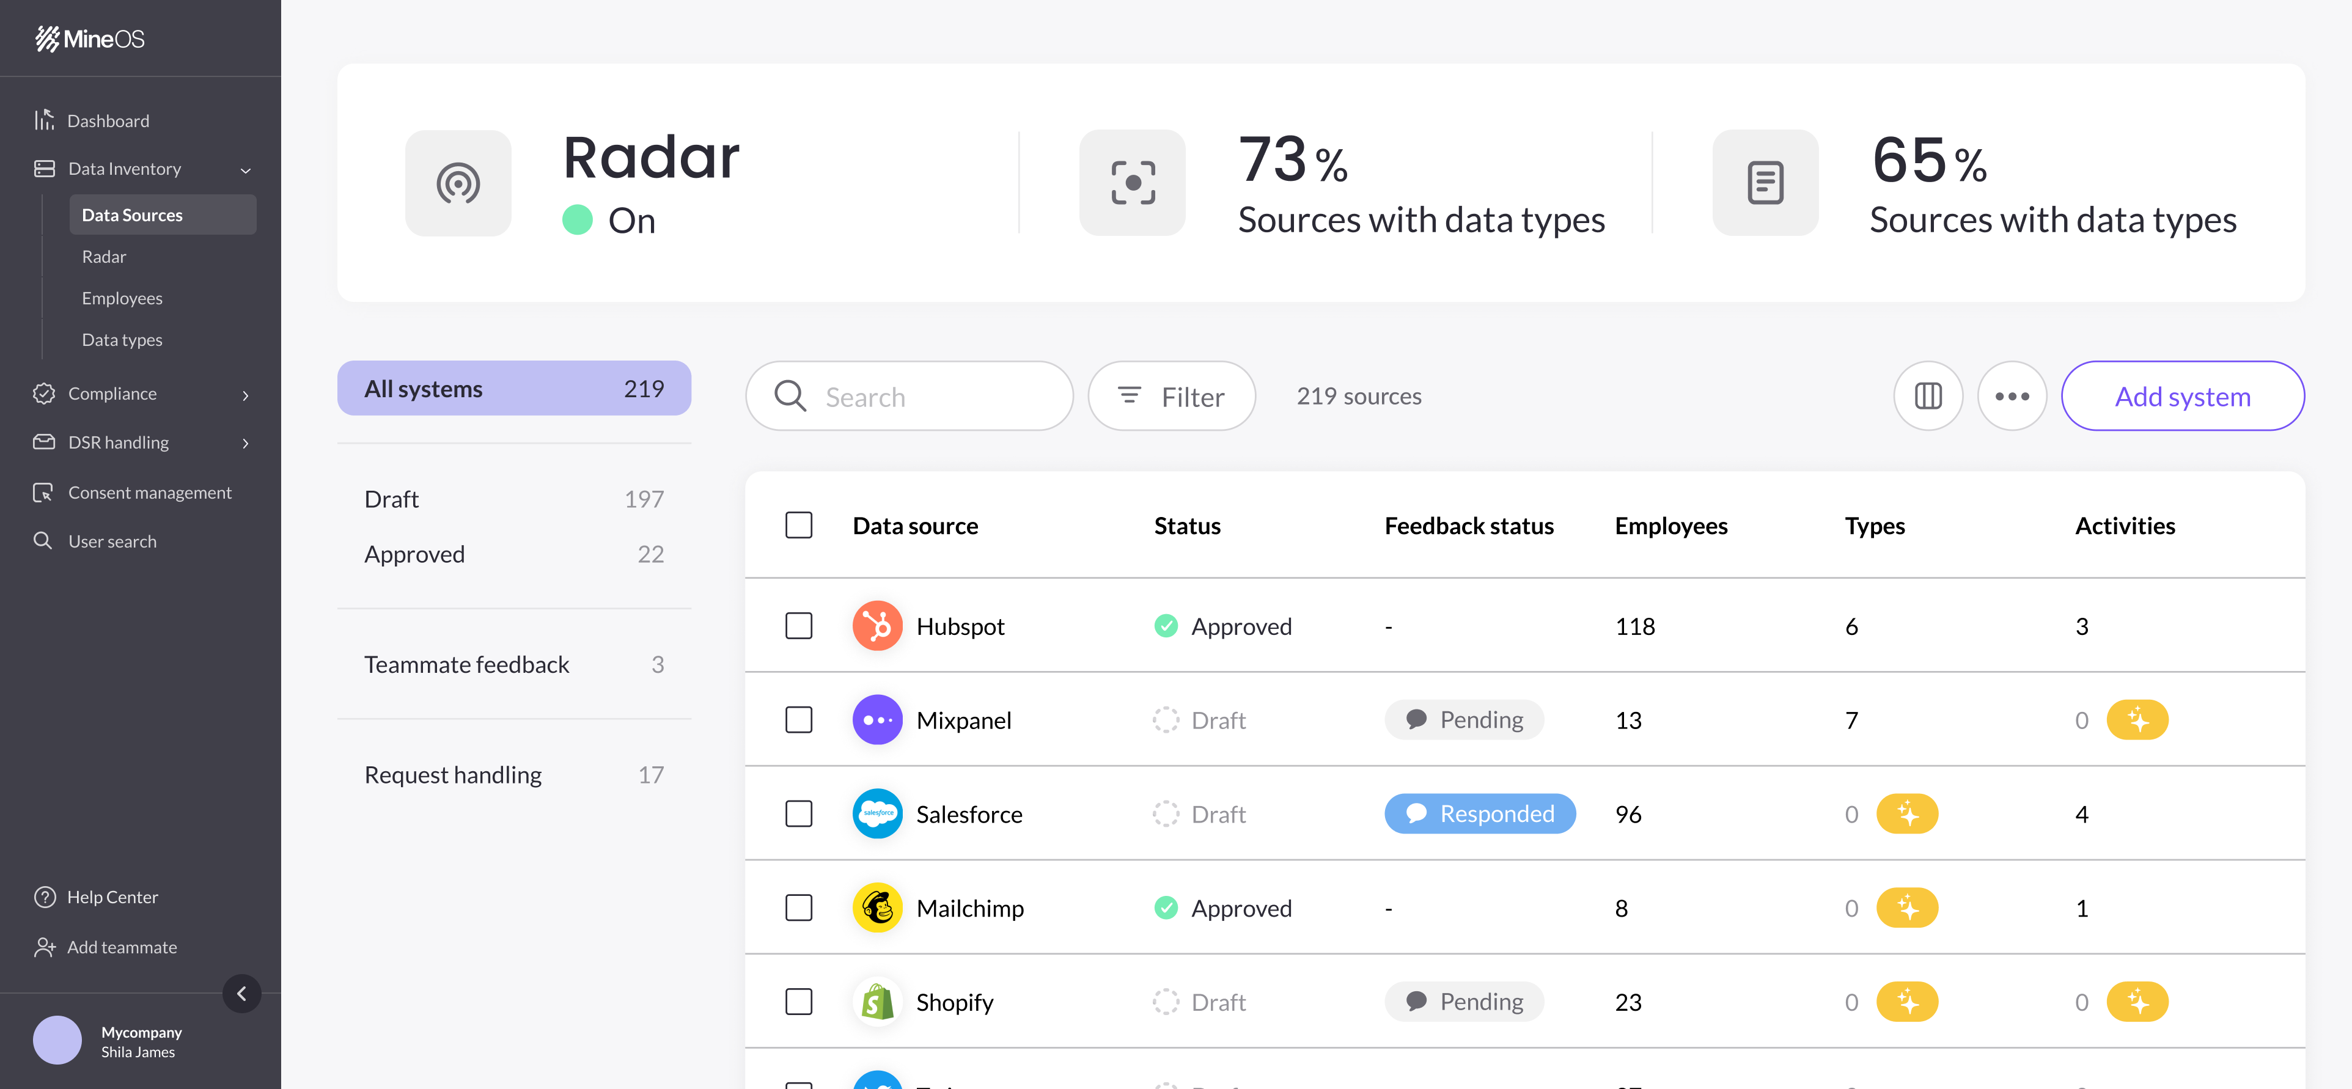Check the Hubspot row checkbox
This screenshot has height=1089, width=2352.
tap(799, 626)
